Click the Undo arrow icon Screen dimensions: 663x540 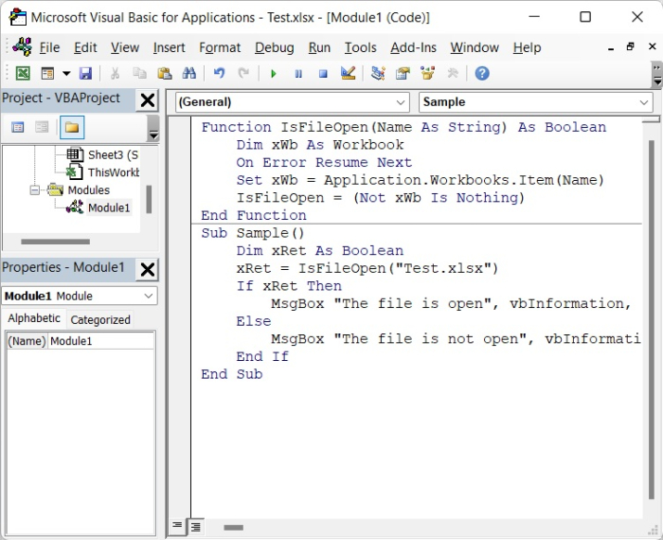(219, 73)
